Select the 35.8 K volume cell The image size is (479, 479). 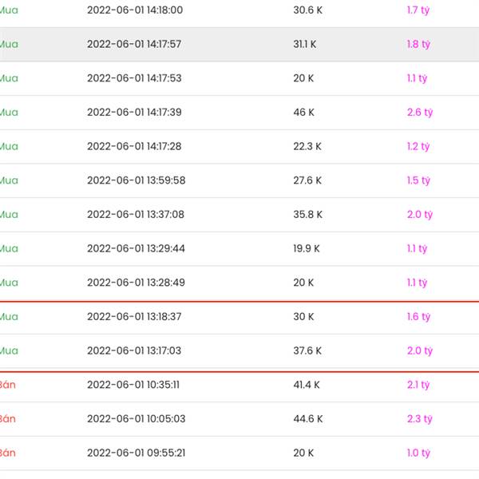coord(307,215)
